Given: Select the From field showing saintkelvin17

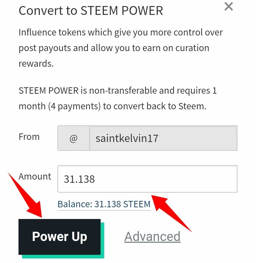Looking at the screenshot, I should pyautogui.click(x=163, y=138).
